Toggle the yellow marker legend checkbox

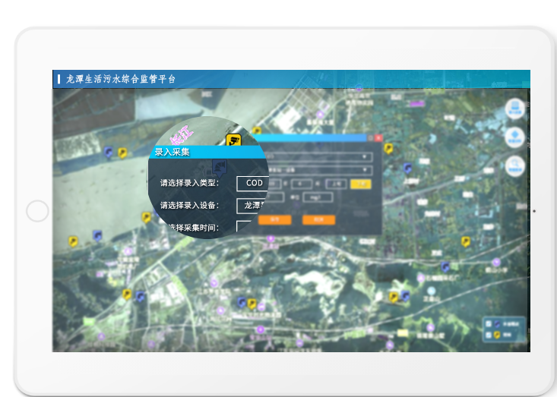coord(489,335)
